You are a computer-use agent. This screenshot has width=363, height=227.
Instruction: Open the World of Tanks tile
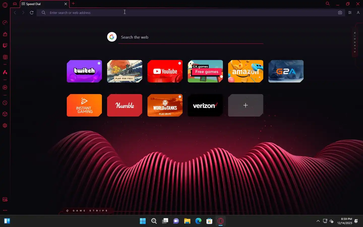(x=165, y=105)
